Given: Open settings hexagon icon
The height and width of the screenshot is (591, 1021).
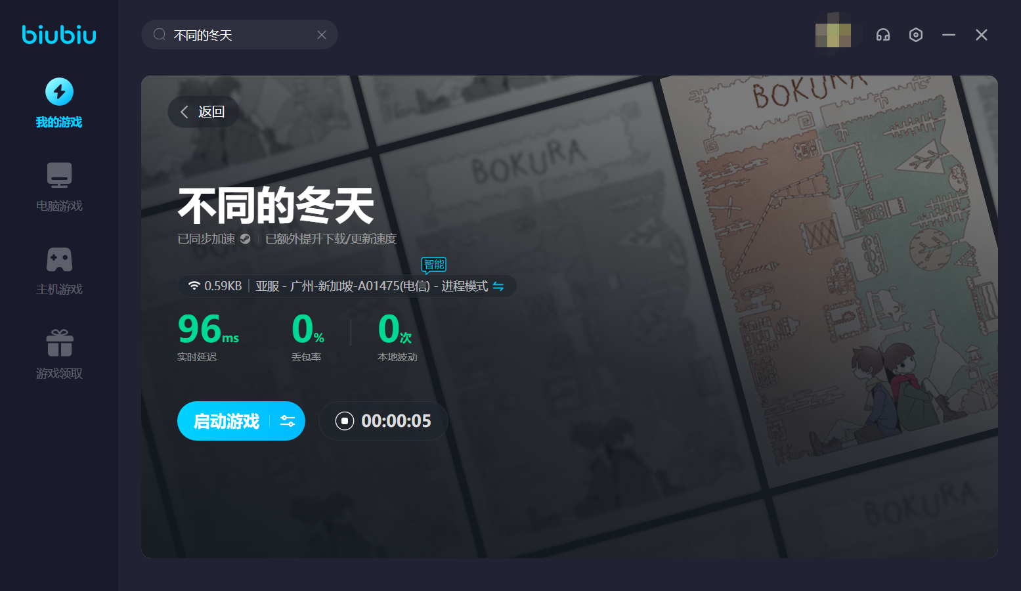Looking at the screenshot, I should (x=916, y=35).
